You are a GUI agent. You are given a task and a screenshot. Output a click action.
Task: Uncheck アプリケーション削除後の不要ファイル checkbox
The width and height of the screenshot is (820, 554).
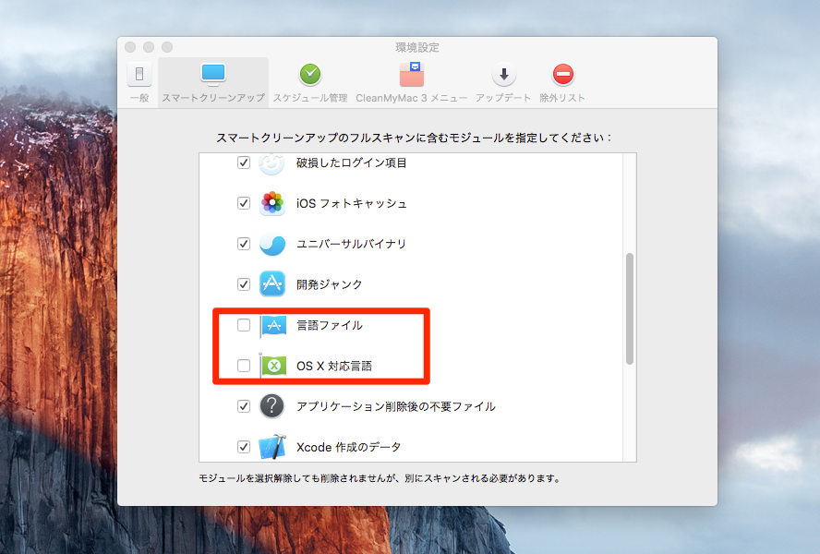(244, 406)
